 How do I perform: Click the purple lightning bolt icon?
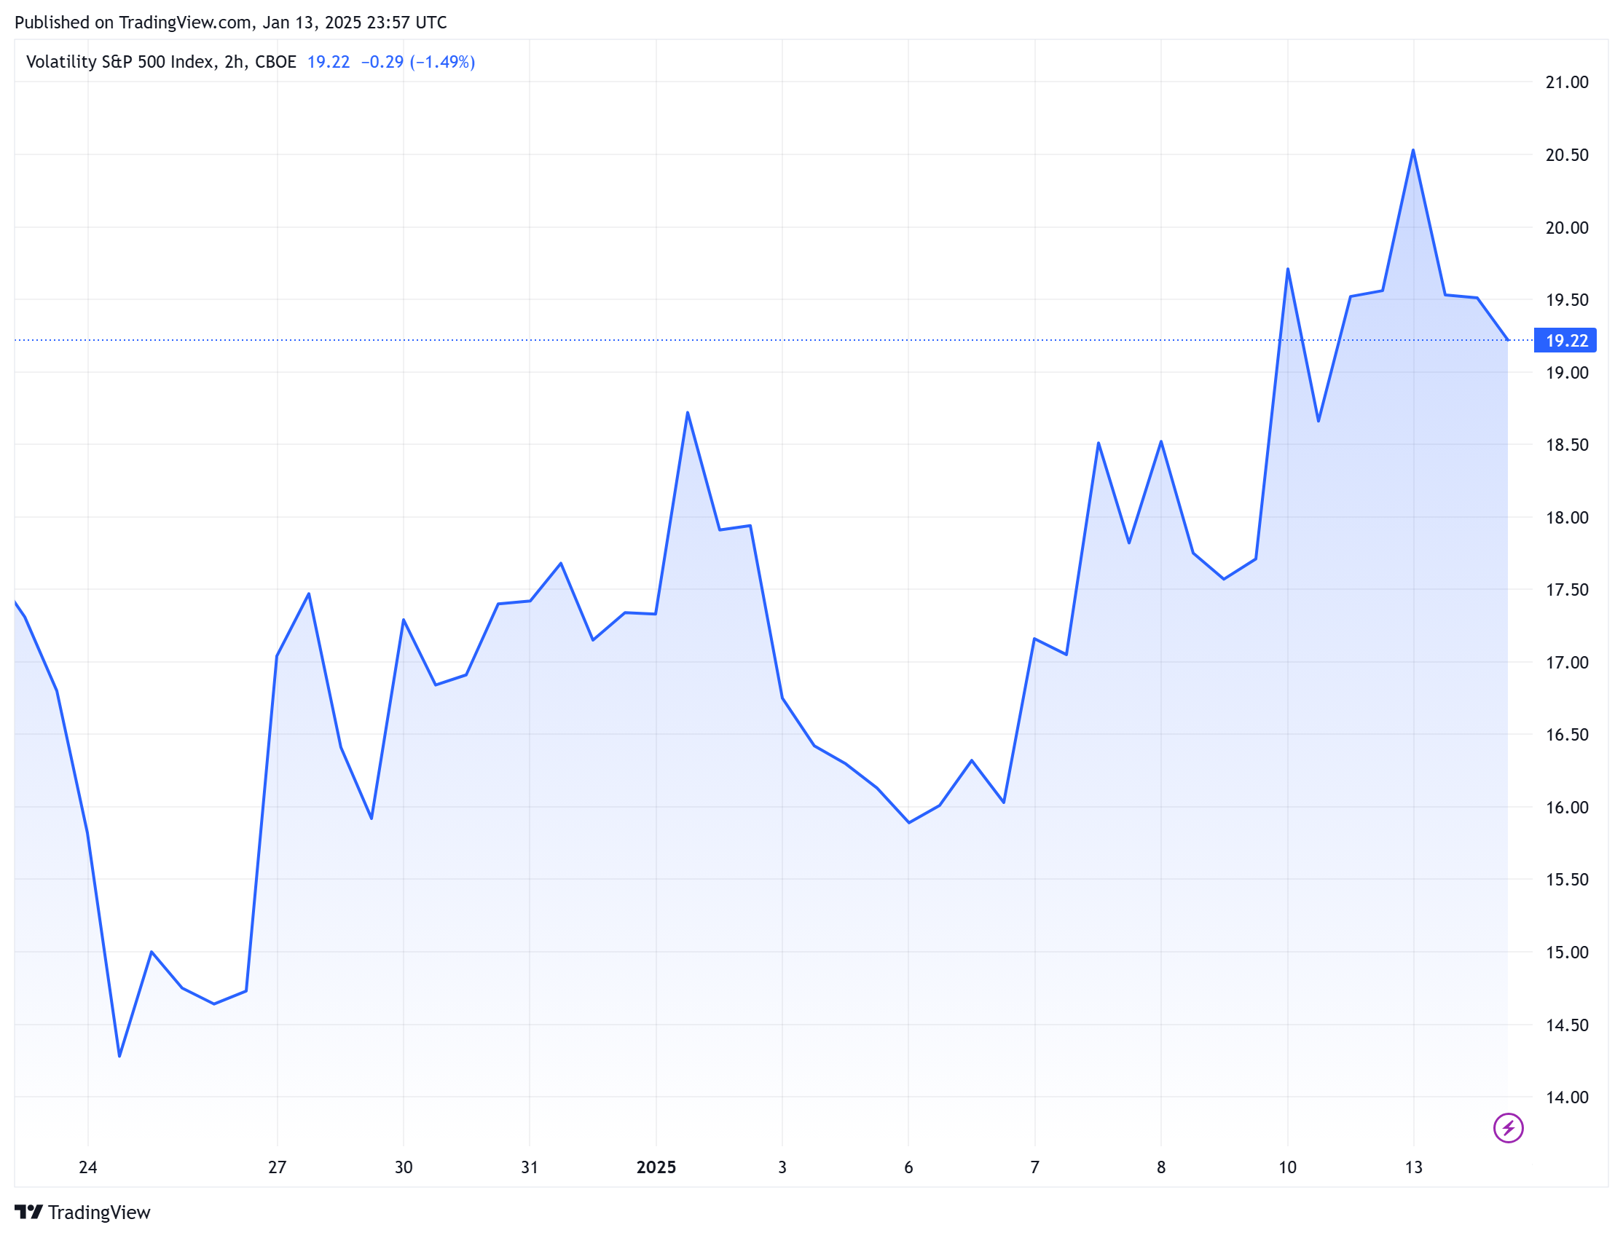tap(1508, 1128)
